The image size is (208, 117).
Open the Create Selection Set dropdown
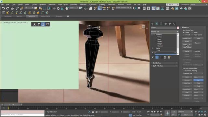[123, 8]
